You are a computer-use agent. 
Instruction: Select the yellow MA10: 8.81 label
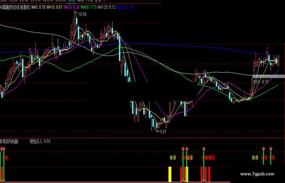coord(54,7)
